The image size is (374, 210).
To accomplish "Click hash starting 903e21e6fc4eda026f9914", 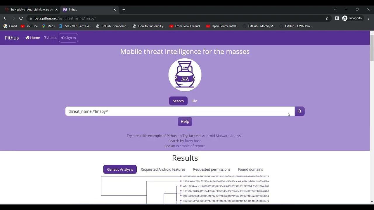I will click(x=226, y=176).
